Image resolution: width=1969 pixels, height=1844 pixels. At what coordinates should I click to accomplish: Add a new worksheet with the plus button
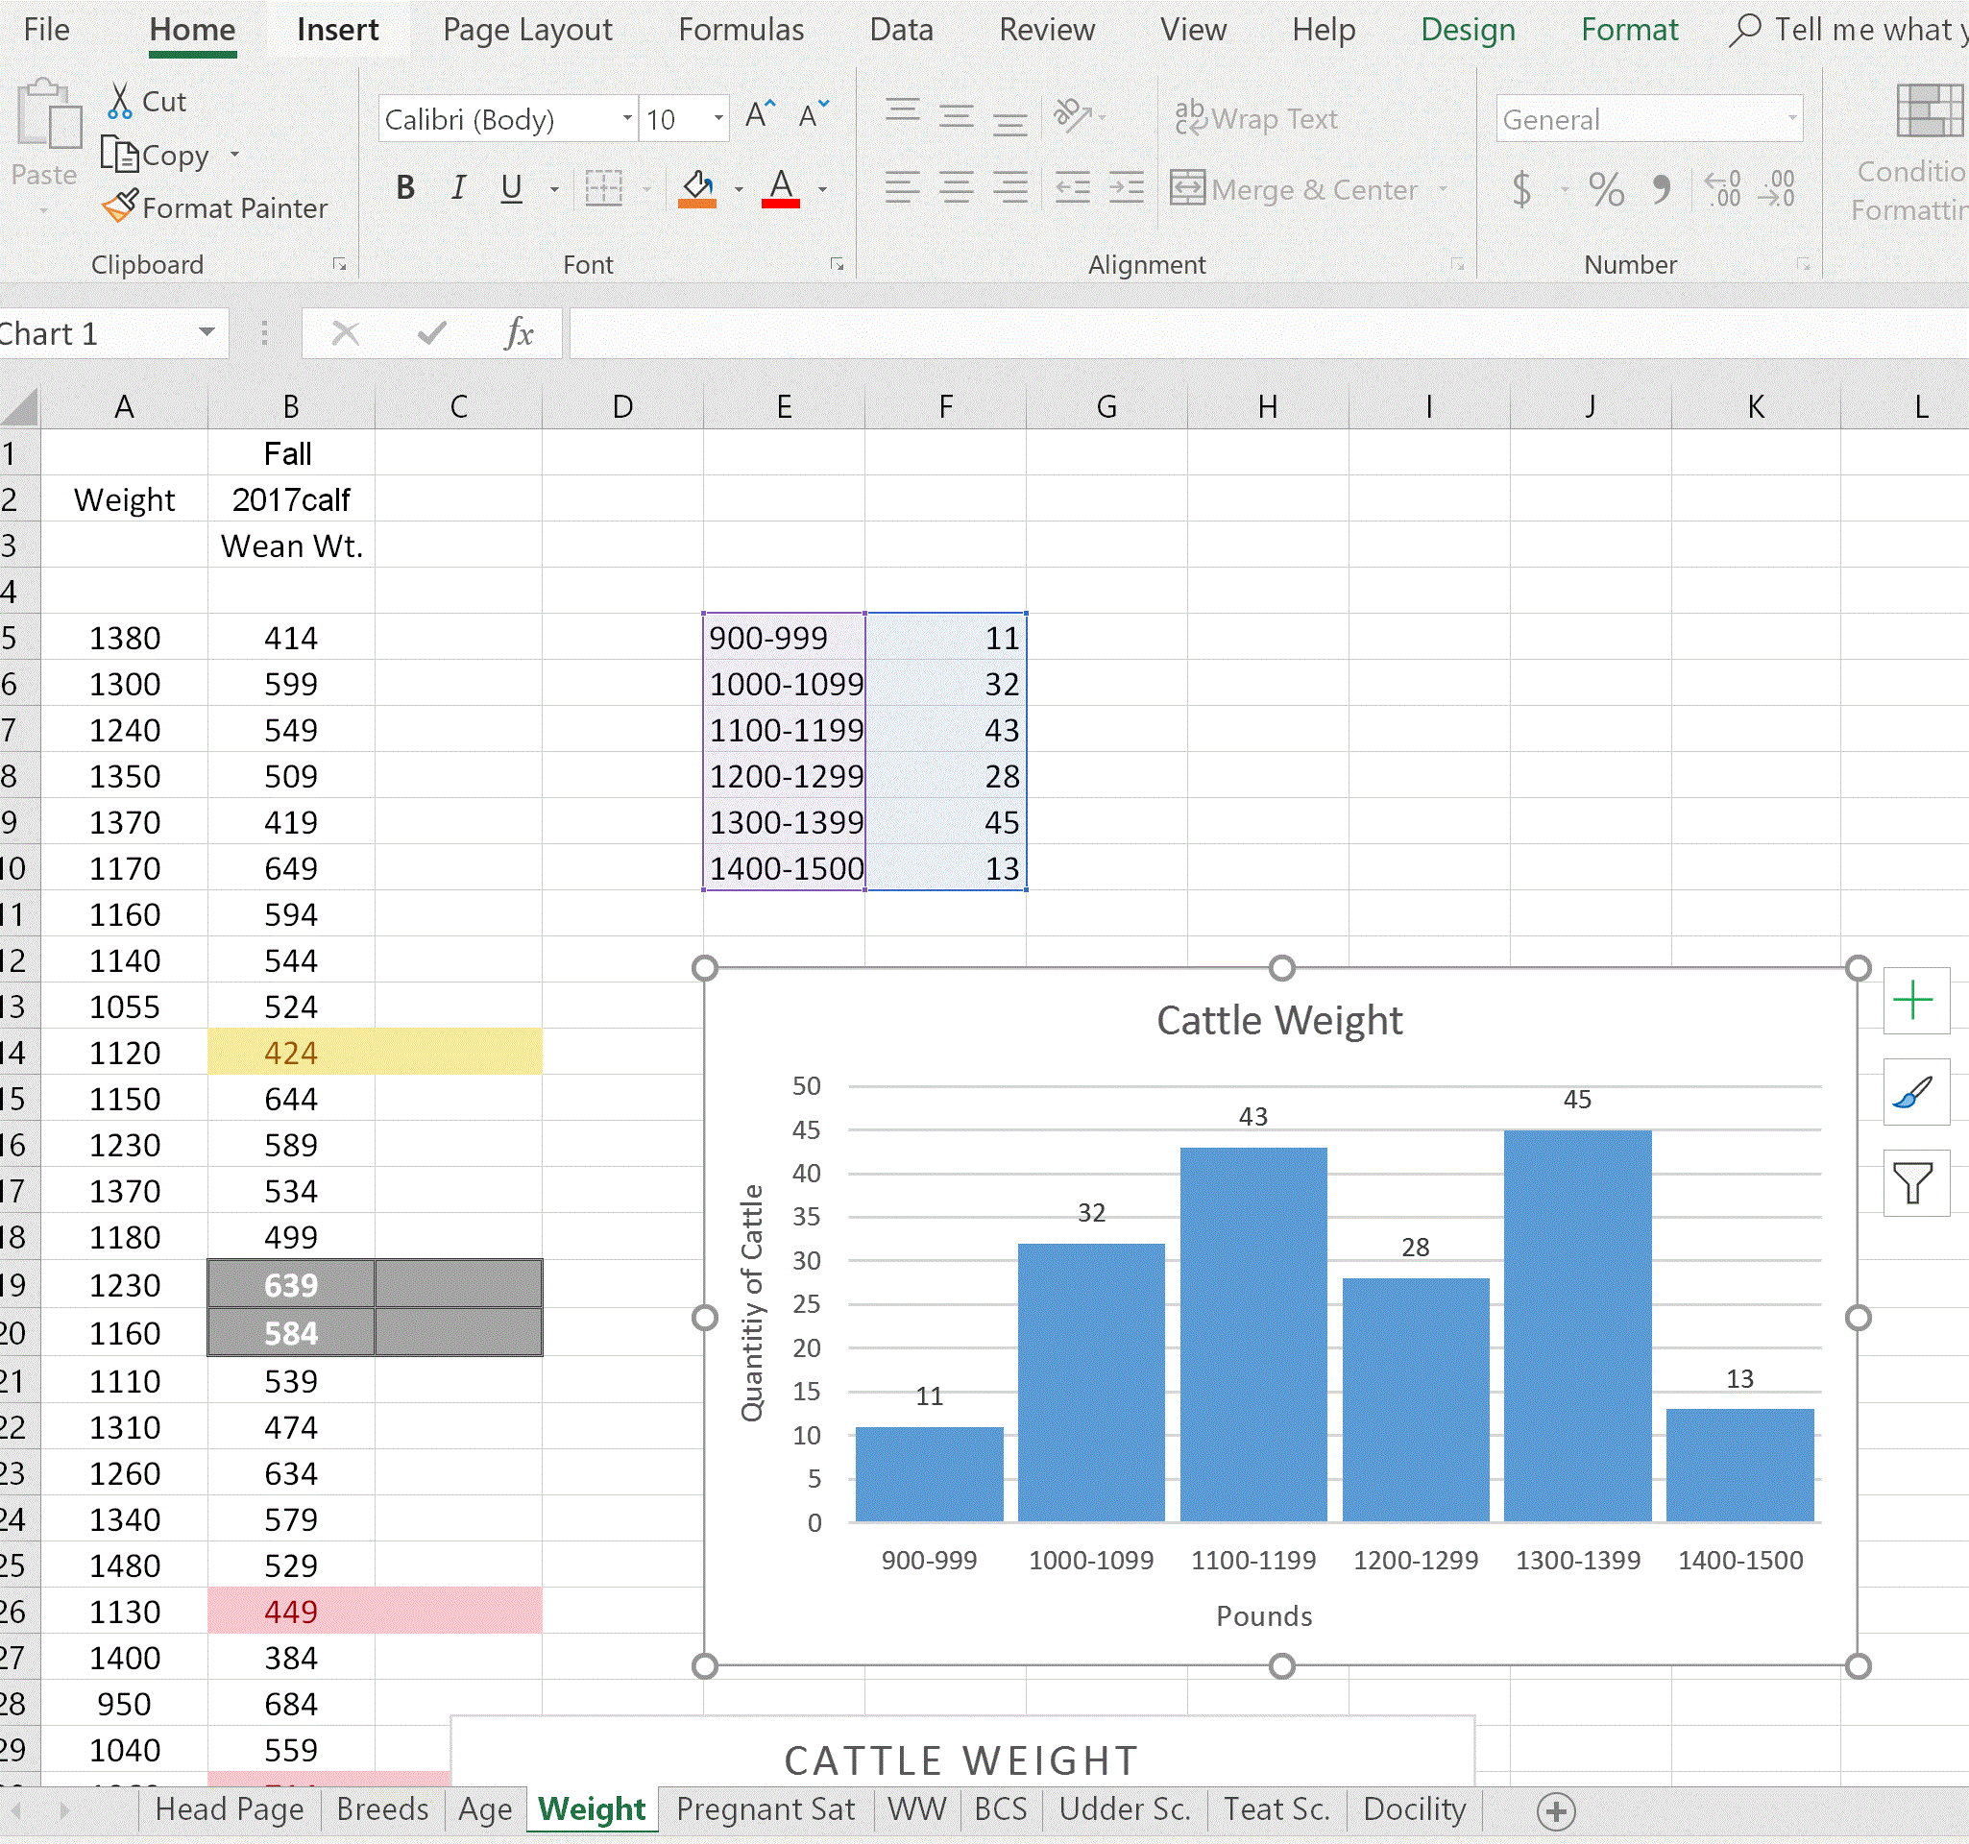1555,1809
